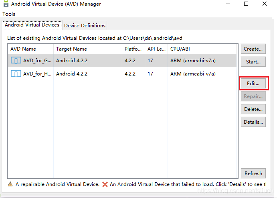The height and width of the screenshot is (198, 277).
Task: Select the AVD_for_G... device name
Action: coord(37,61)
